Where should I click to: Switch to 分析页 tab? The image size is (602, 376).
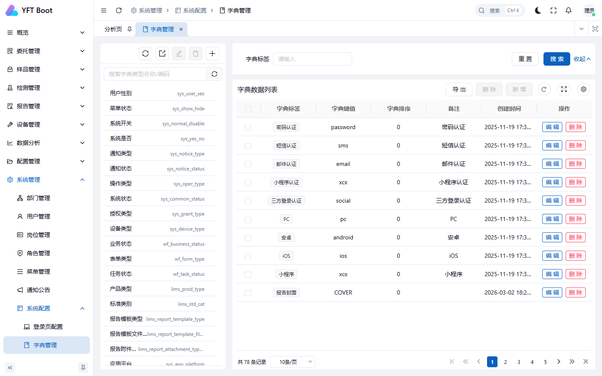(x=113, y=29)
